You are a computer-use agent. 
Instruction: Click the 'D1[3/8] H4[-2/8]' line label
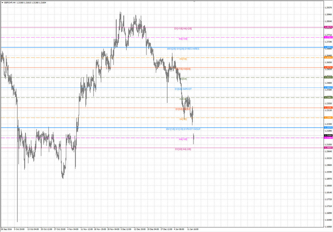[183, 149]
